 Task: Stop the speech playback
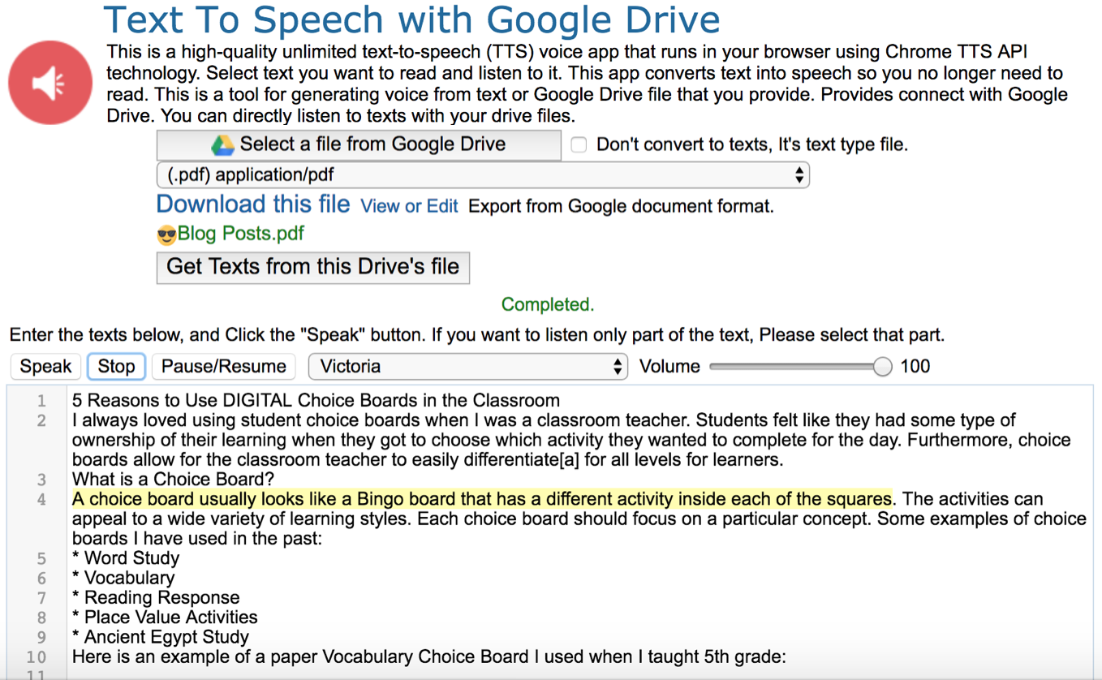click(x=116, y=367)
